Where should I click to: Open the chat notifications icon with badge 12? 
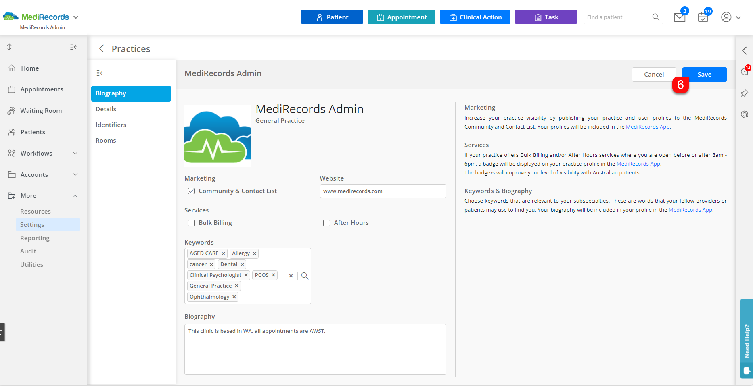(745, 72)
